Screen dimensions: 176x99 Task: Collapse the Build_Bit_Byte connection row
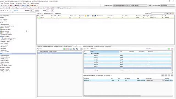click(91, 54)
